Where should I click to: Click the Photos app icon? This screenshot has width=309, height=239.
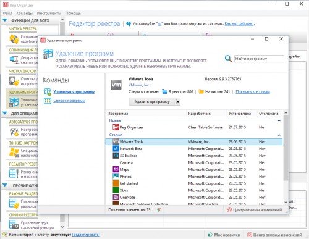(116, 177)
